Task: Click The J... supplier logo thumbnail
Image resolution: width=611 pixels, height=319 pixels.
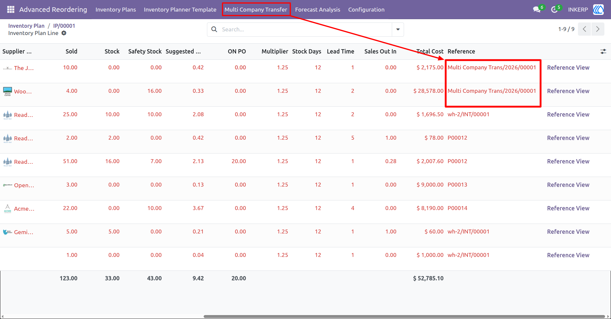Action: tap(8, 68)
